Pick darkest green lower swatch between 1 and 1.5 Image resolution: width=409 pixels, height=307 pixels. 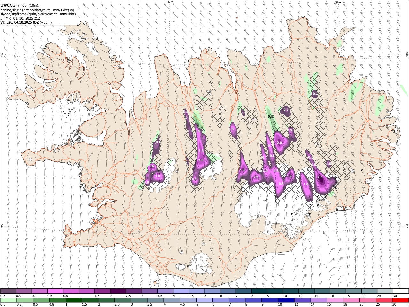click(x=74, y=300)
